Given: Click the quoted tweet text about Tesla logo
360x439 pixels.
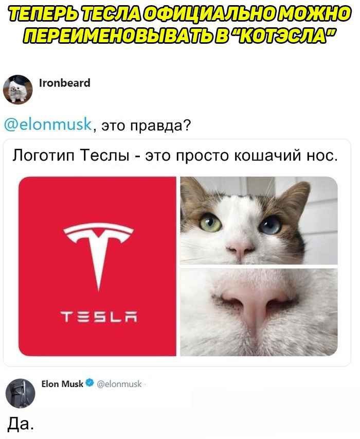Looking at the screenshot, I should [175, 155].
